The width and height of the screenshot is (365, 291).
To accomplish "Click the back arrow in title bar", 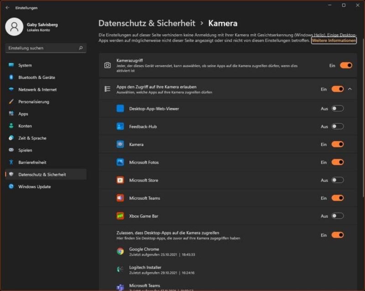I will coord(7,8).
